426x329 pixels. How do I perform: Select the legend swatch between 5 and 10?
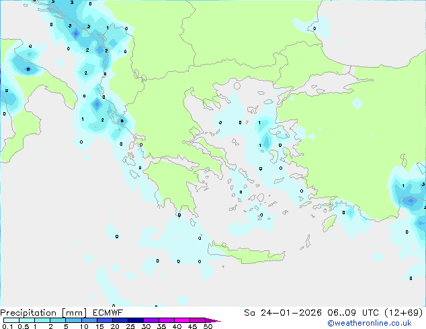(x=73, y=320)
